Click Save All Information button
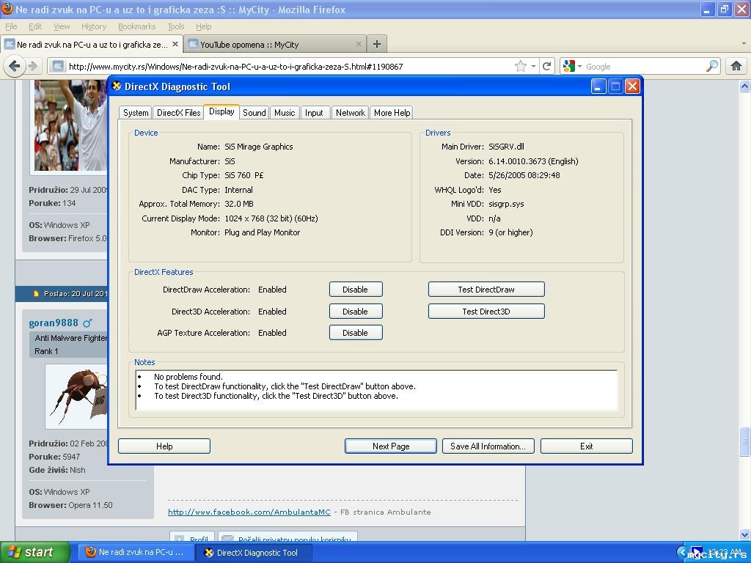This screenshot has width=751, height=563. click(488, 446)
